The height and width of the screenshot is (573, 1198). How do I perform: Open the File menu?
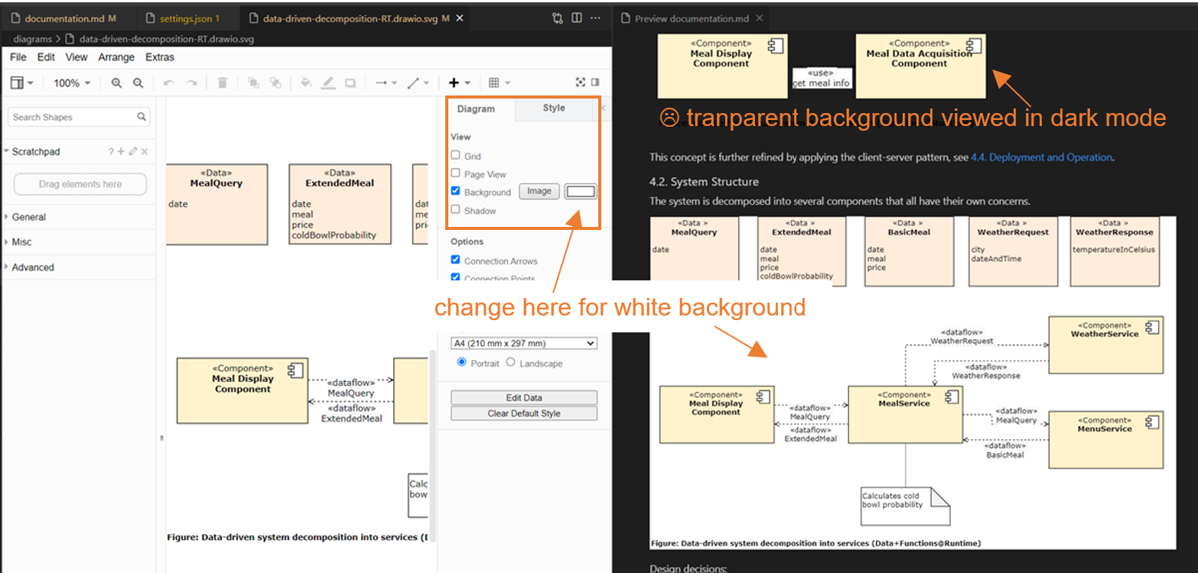pos(18,57)
